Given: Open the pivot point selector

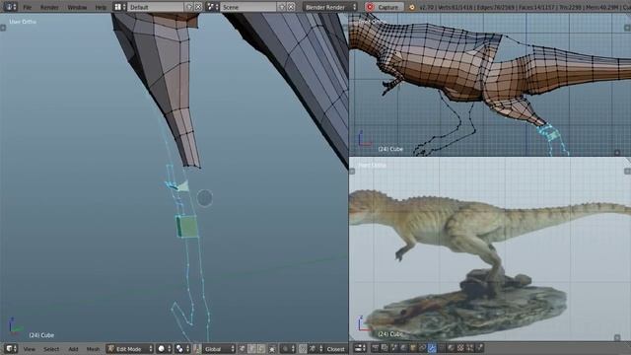Looking at the screenshot, I should click(x=182, y=348).
